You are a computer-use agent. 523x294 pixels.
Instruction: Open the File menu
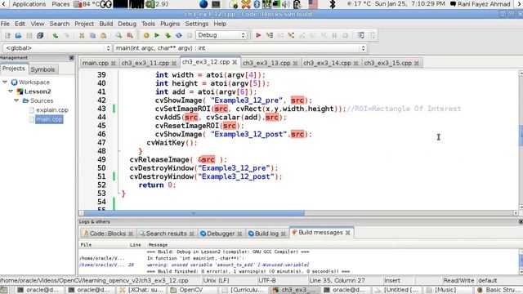click(x=5, y=24)
